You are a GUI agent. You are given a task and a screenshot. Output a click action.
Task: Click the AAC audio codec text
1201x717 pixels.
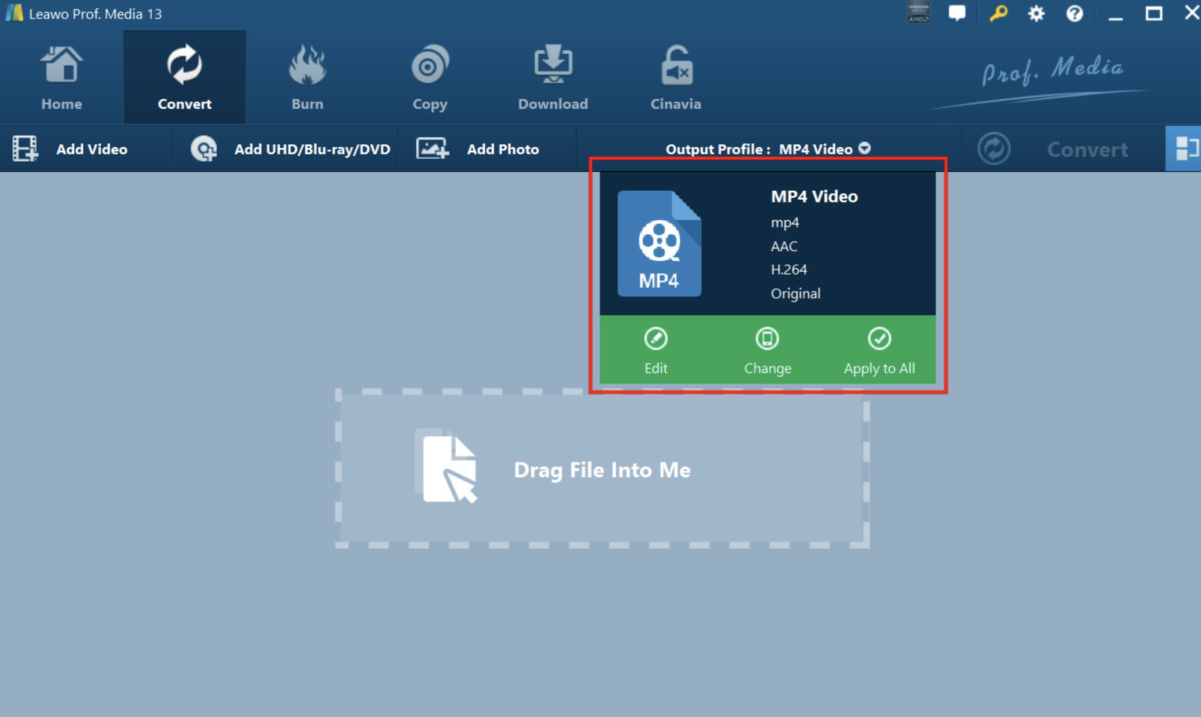784,246
